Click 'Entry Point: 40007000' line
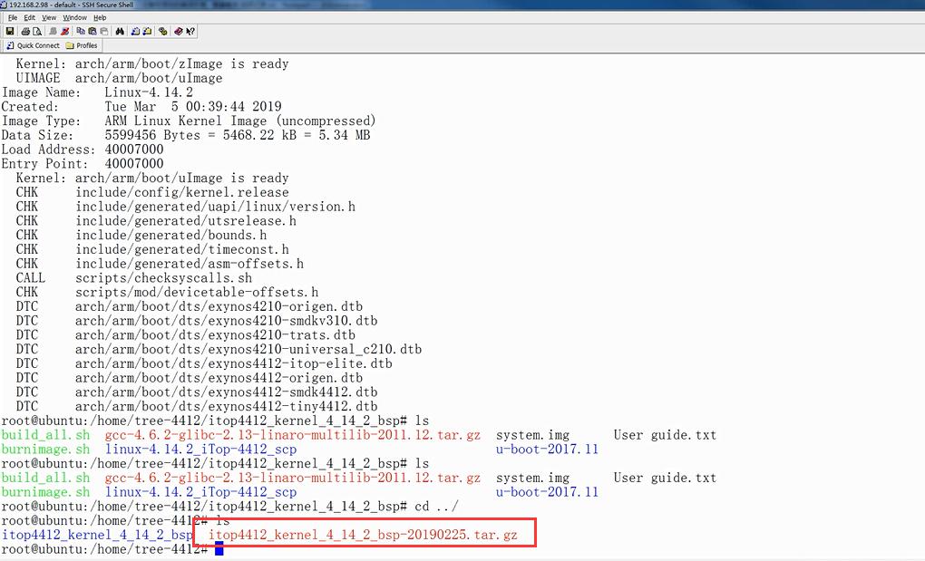The height and width of the screenshot is (561, 925). pos(83,164)
